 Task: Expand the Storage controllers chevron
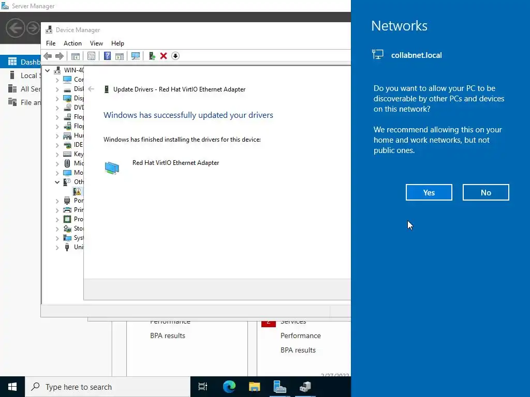tap(57, 229)
